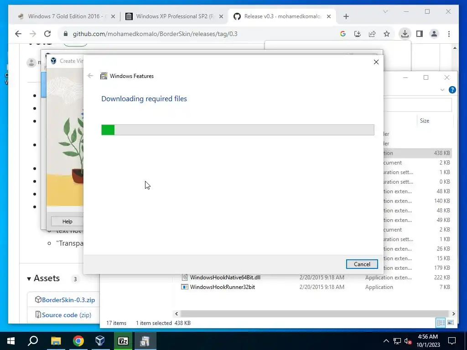Open Chrome profile menu
This screenshot has height=350, width=467.
click(434, 34)
